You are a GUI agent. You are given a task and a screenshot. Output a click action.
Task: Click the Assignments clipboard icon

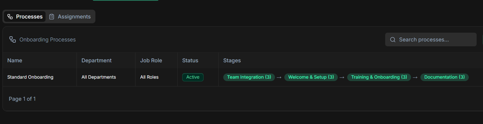point(52,17)
